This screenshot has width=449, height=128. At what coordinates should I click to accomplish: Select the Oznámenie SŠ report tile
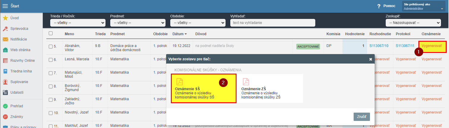coord(204,88)
